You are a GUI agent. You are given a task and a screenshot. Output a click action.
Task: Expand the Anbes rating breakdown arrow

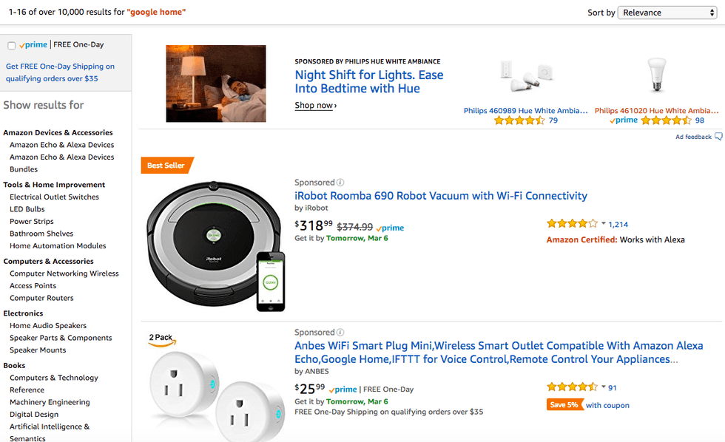604,387
